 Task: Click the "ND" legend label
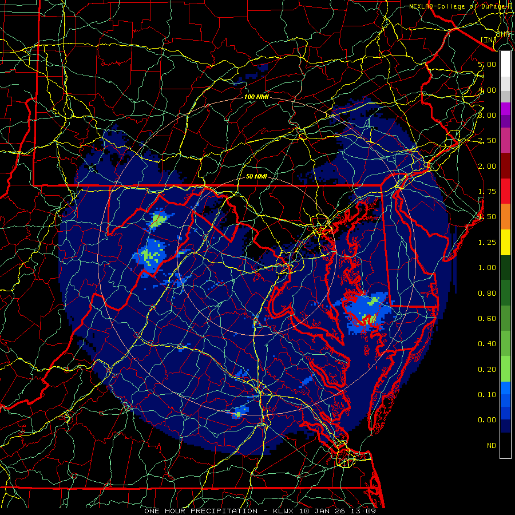pos(492,446)
